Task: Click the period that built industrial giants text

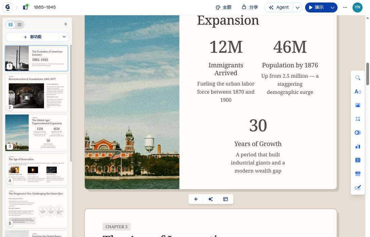Action: [x=258, y=163]
